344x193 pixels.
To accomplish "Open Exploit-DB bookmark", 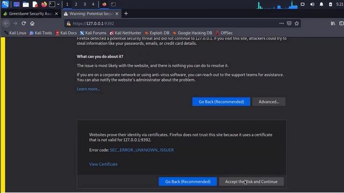I will pos(157,33).
